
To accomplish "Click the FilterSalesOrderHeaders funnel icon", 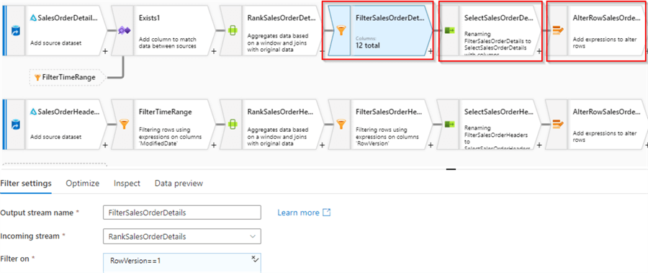I will [341, 123].
